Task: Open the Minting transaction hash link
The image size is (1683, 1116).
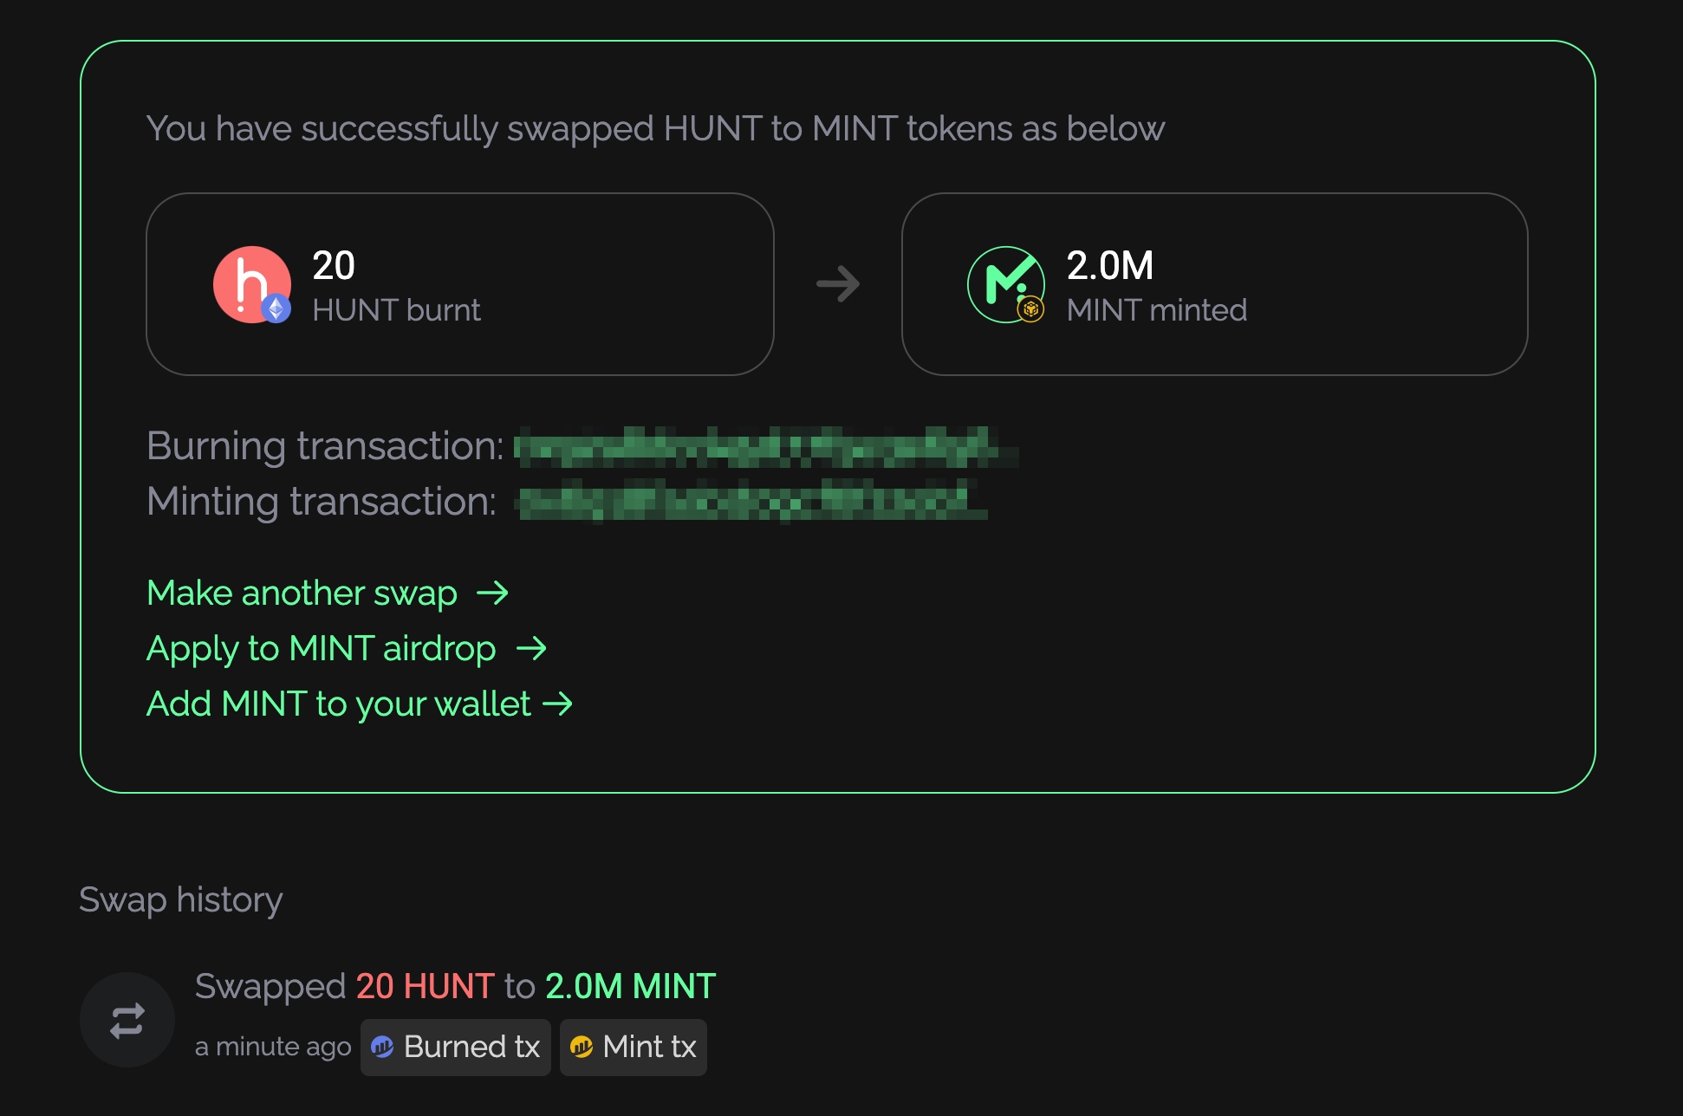Action: [751, 502]
